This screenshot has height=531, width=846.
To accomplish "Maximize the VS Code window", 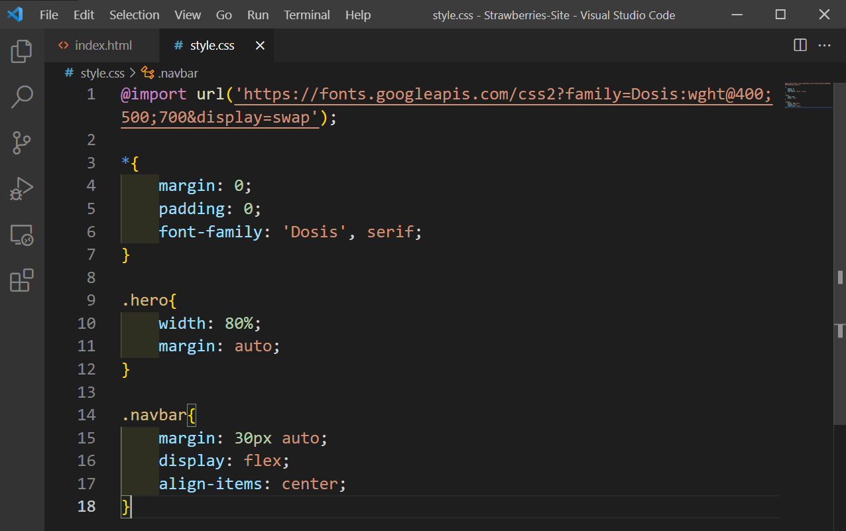I will [x=780, y=15].
